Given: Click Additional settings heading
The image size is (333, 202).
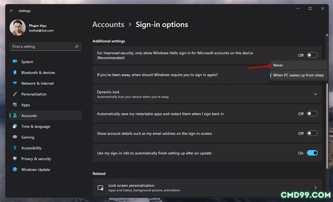Looking at the screenshot, I should [x=109, y=41].
